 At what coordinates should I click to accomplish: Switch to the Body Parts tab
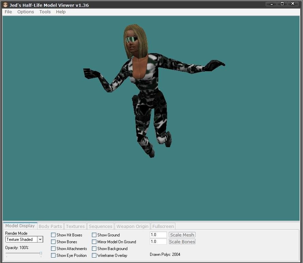point(50,226)
